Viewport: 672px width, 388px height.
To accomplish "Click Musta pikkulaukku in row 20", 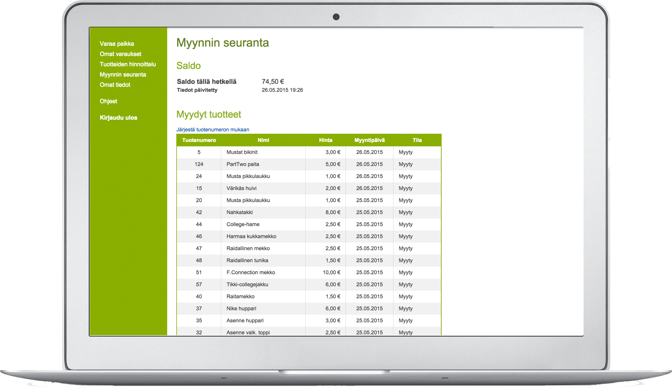I will click(248, 200).
